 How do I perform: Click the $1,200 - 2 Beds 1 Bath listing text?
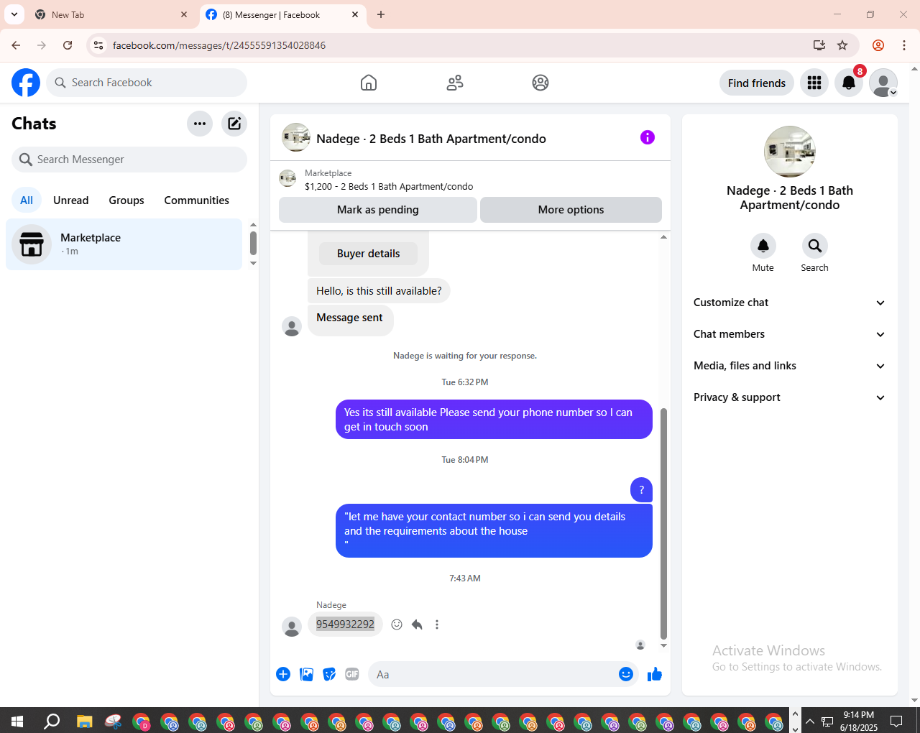click(x=389, y=186)
